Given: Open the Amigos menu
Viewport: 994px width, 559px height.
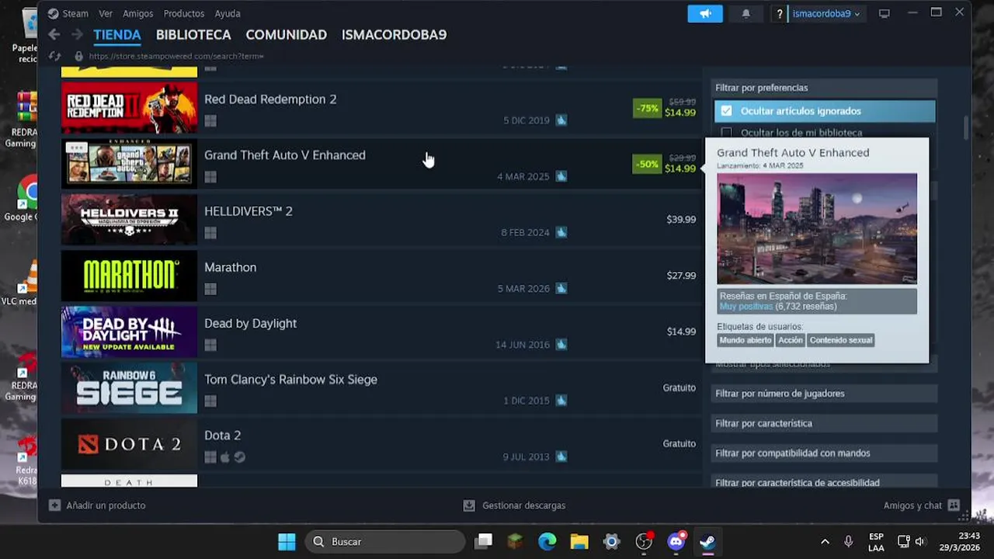Looking at the screenshot, I should click(x=137, y=13).
